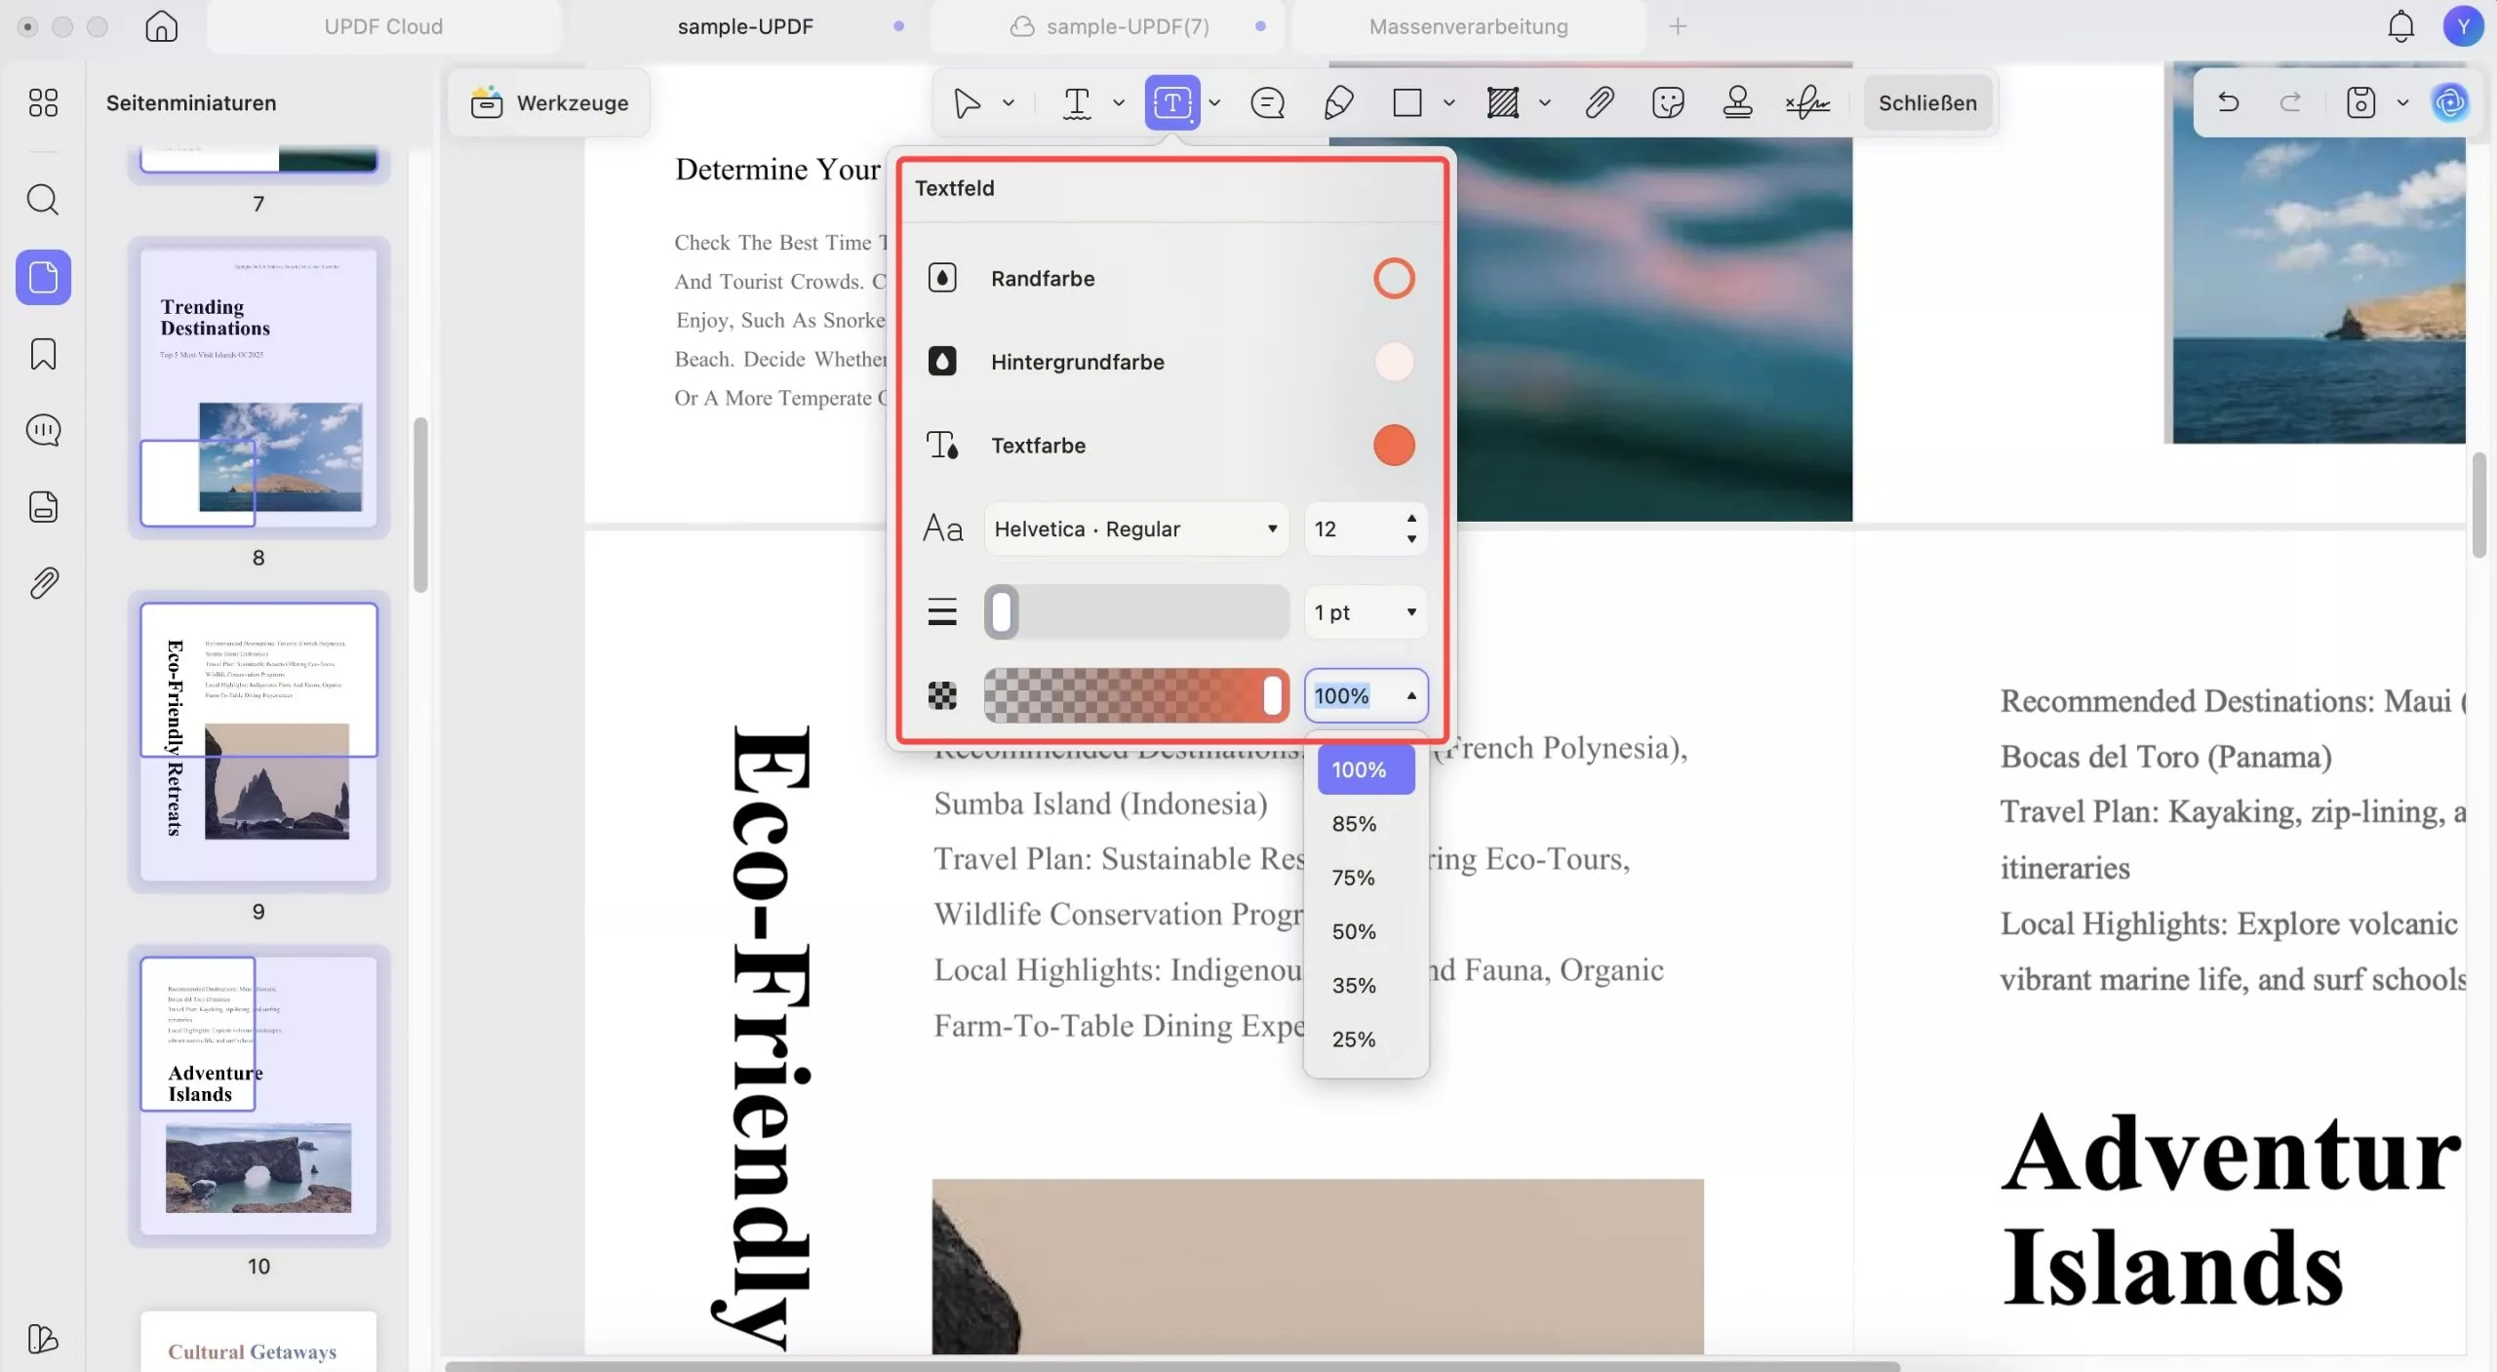Select the pencil drawing tool

click(x=1338, y=102)
